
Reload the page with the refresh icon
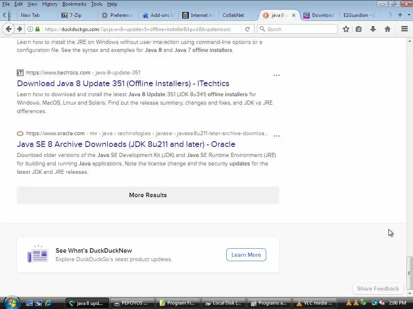pos(247,29)
